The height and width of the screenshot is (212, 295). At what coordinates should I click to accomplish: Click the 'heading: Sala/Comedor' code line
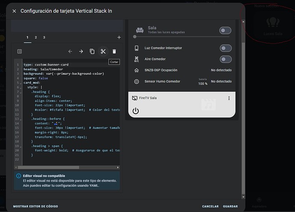pyautogui.click(x=43, y=69)
